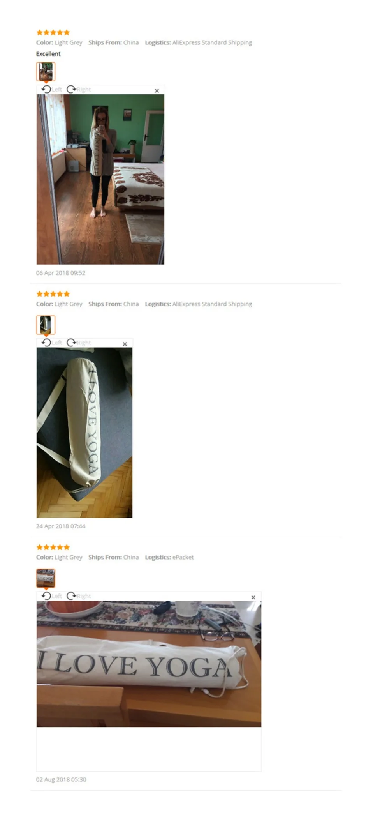Viewport: 373px width, 816px height.
Task: Rotate third review photo left
Action: point(51,596)
